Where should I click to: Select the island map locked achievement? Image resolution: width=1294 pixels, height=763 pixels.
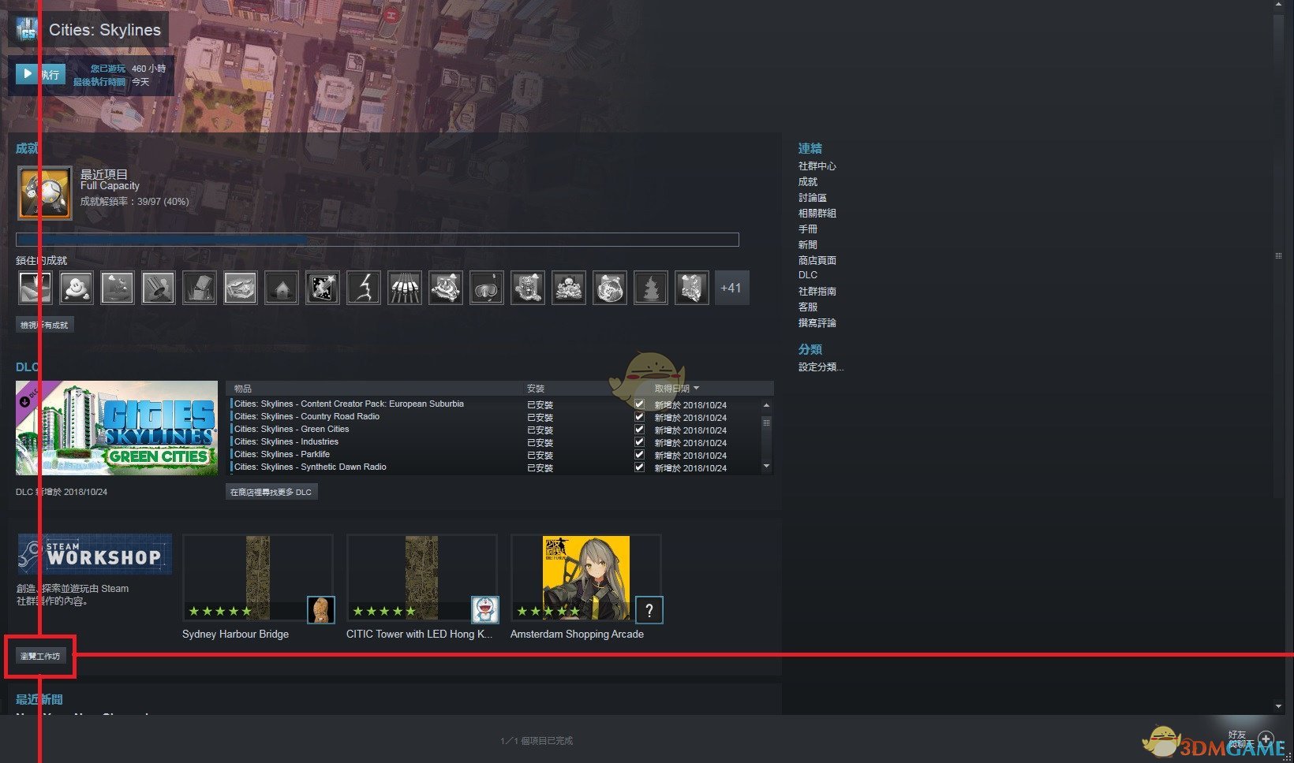(241, 288)
